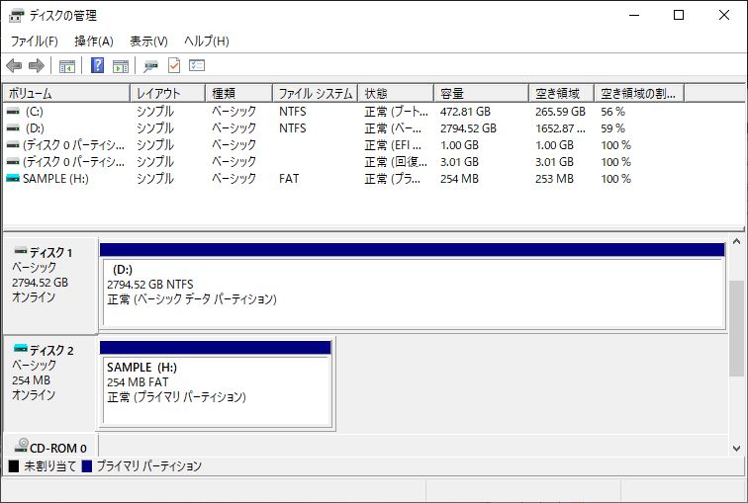
Task: Click the Back arrow toolbar icon
Action: tap(14, 66)
